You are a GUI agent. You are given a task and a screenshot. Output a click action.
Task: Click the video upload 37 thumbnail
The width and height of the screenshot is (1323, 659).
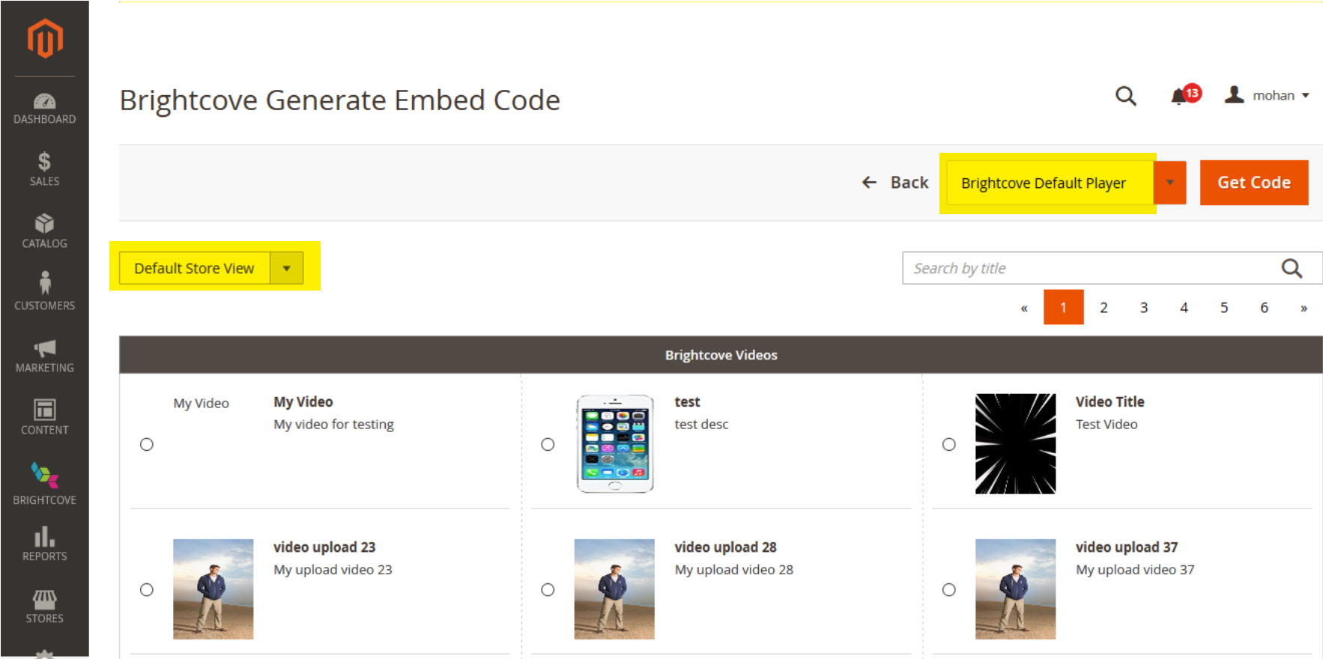tap(1015, 589)
